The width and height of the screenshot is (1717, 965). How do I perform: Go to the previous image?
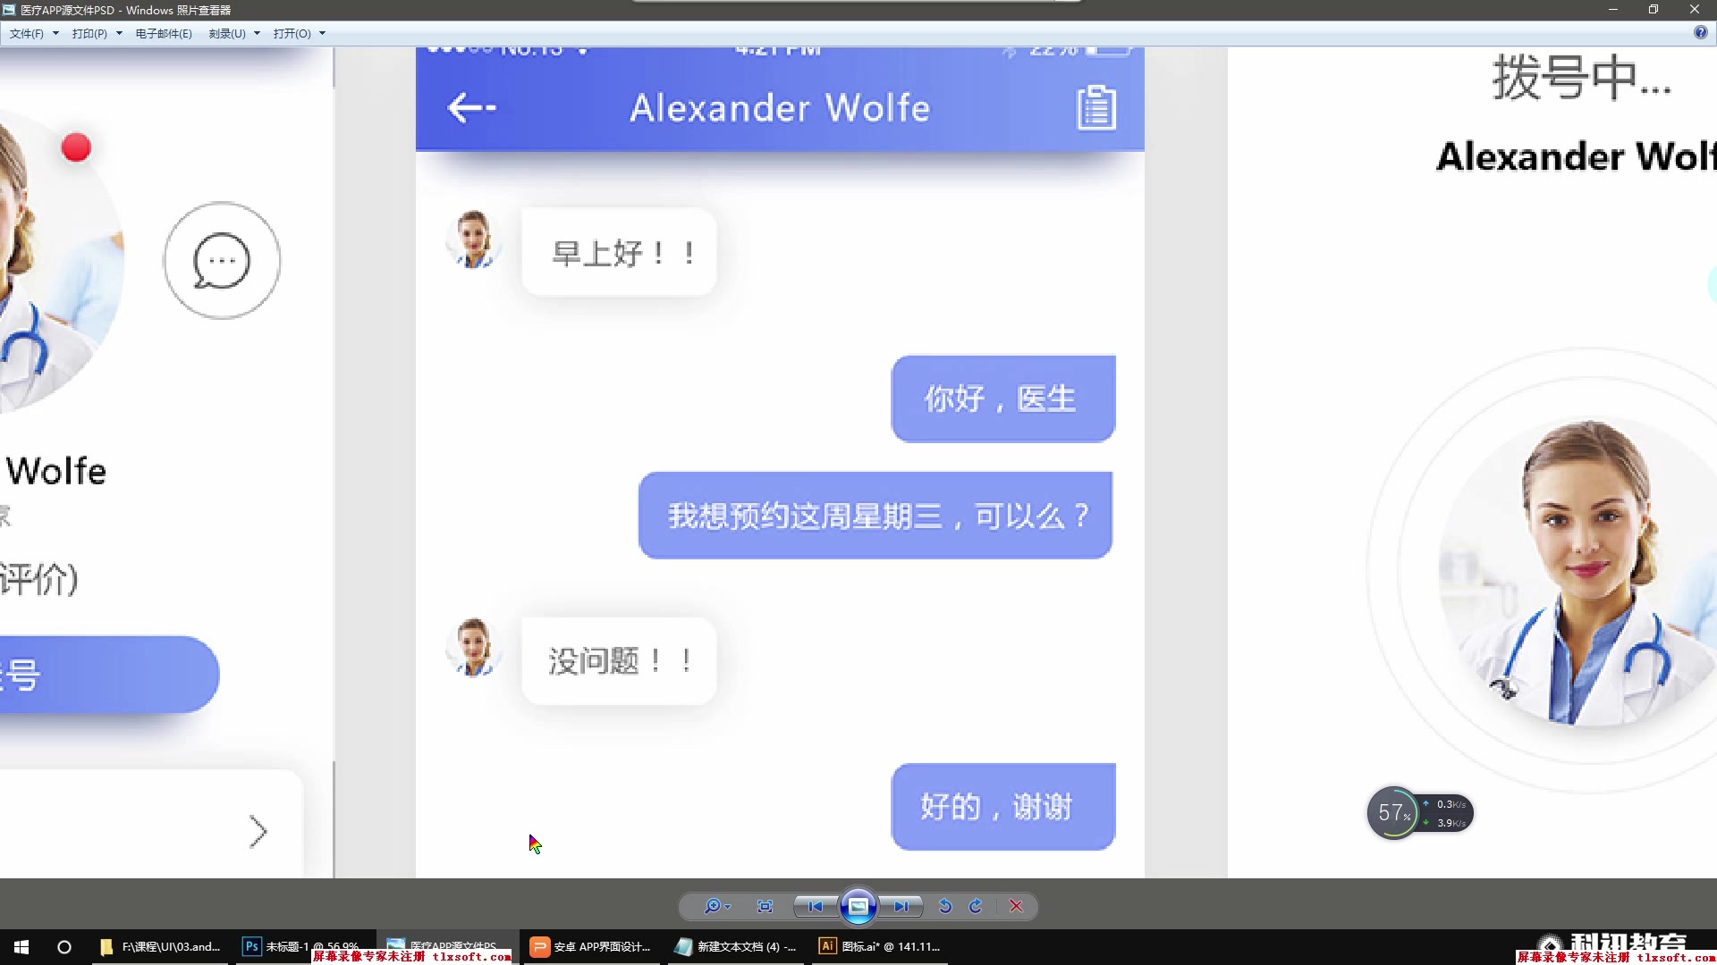(815, 906)
